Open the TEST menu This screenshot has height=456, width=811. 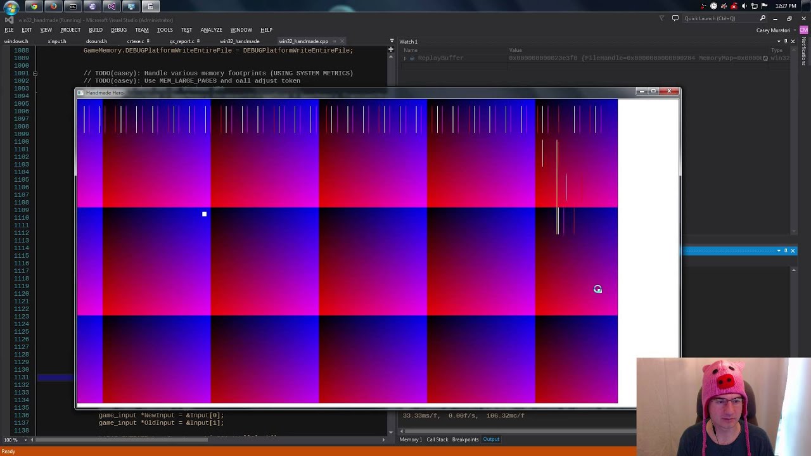point(186,30)
